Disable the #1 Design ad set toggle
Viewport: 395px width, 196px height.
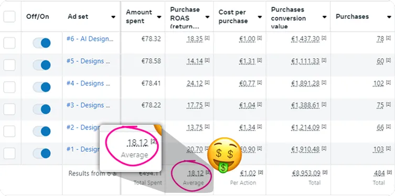(x=41, y=153)
